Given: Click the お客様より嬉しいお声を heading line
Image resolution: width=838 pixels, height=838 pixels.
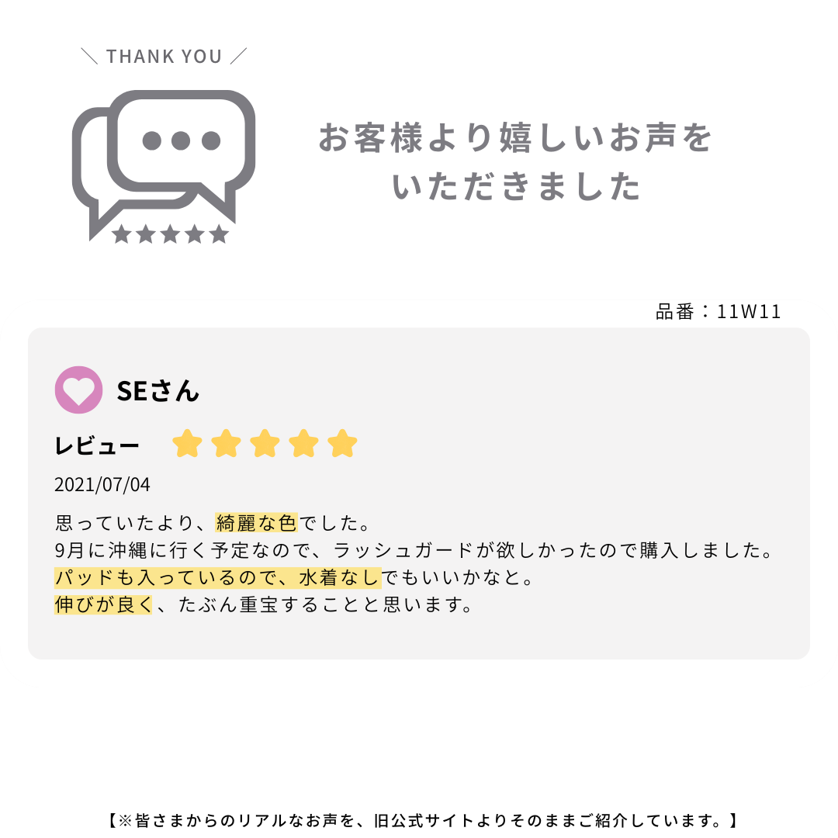Looking at the screenshot, I should (515, 138).
